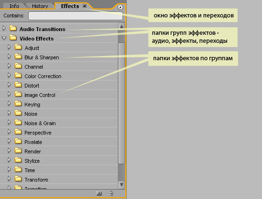Click the Stylize folder icon

[x=18, y=160]
